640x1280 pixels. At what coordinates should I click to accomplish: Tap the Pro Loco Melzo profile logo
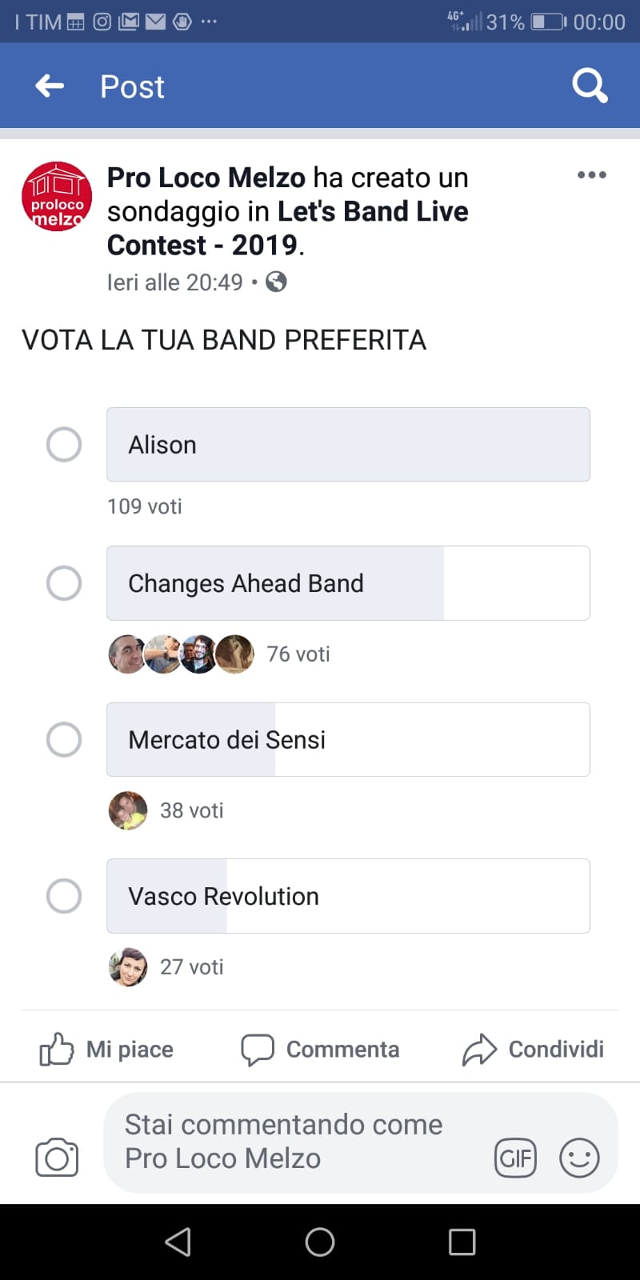pos(57,197)
